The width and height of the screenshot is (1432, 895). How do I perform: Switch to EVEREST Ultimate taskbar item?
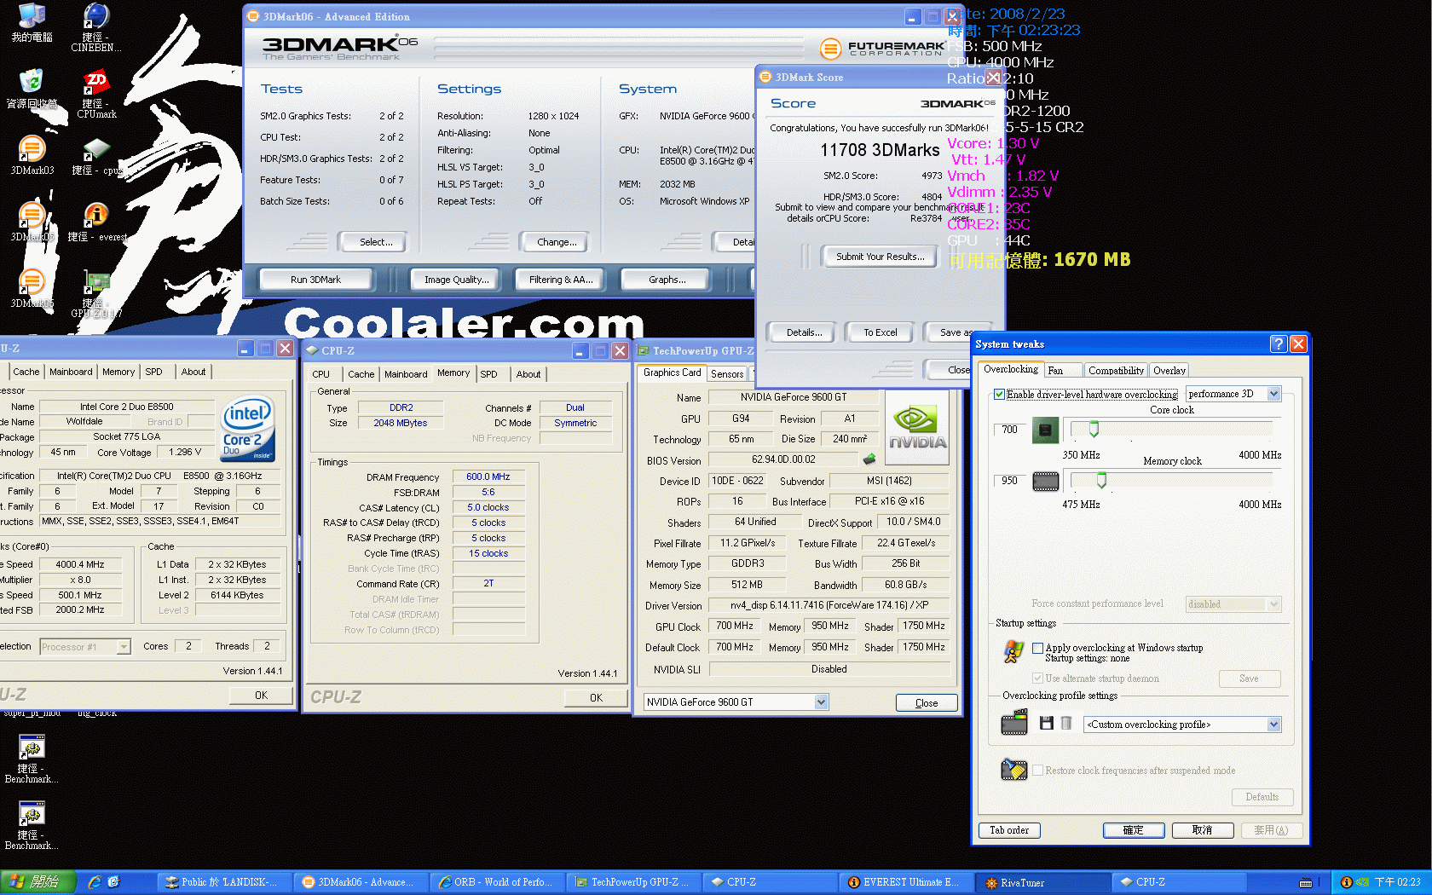[x=905, y=882]
